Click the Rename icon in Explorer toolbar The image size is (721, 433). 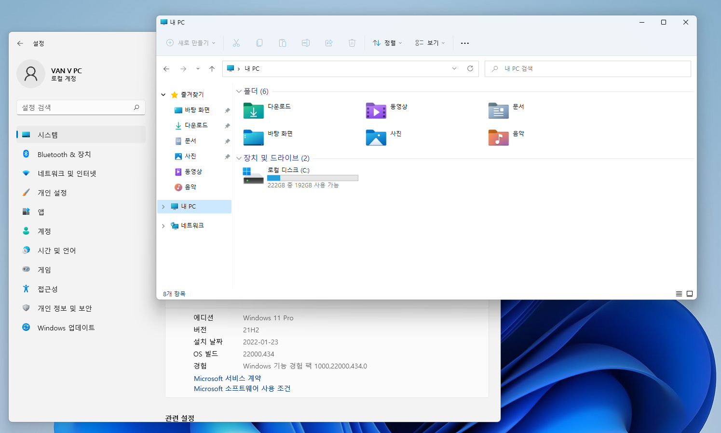pos(306,43)
